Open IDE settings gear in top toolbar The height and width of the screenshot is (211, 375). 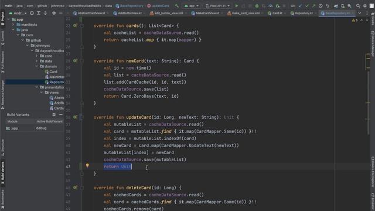pyautogui.click(x=365, y=6)
